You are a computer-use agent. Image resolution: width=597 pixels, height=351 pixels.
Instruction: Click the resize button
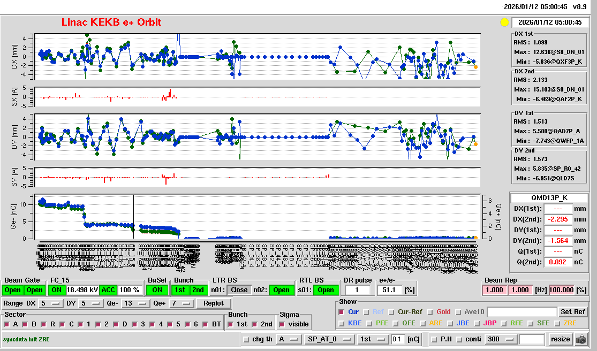[560, 339]
